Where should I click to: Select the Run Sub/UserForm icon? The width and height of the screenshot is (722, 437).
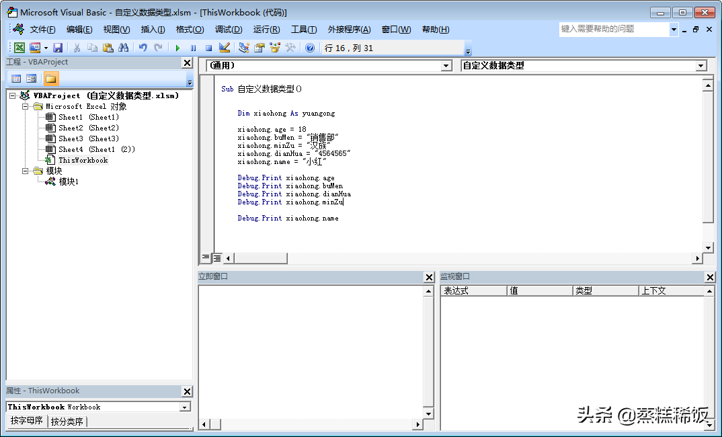(178, 47)
